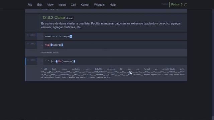Open the Insert menu
The image size is (214, 120).
pos(62,5)
